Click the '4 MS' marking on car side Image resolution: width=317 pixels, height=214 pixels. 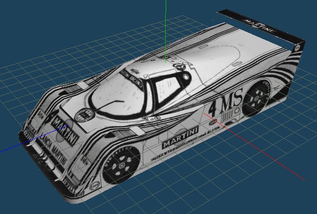click(225, 103)
